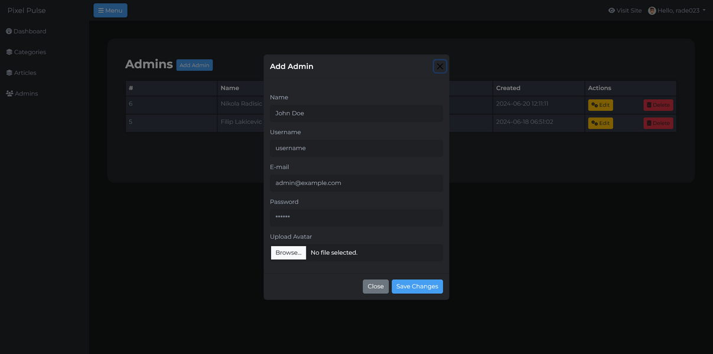713x354 pixels.
Task: Click the eye icon beside Visit Site
Action: pyautogui.click(x=611, y=11)
